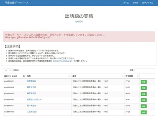The width and height of the screenshot is (158, 116).
Task: Click the duration 36:41
Action: [128, 100]
